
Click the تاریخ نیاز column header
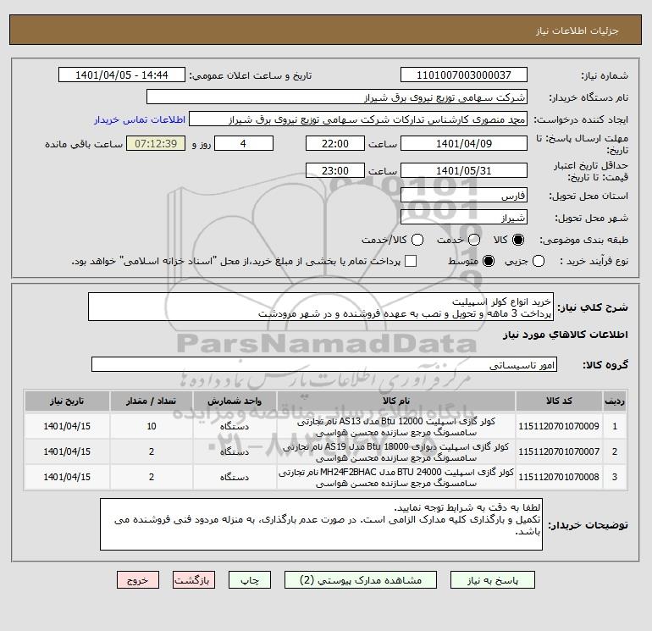[67, 401]
